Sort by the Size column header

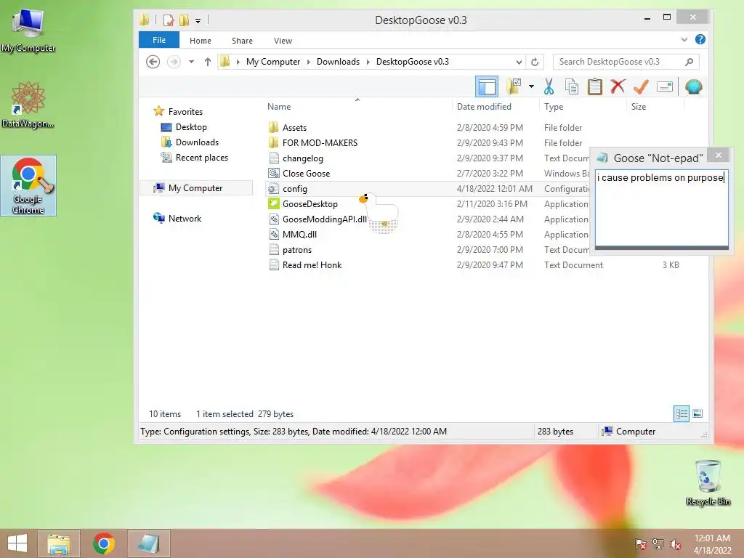coord(638,107)
